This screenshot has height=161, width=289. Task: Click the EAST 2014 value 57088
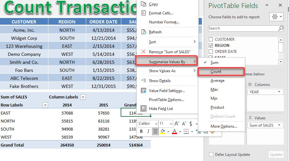67,113
